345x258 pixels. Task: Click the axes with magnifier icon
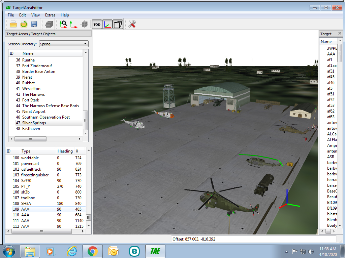point(63,24)
